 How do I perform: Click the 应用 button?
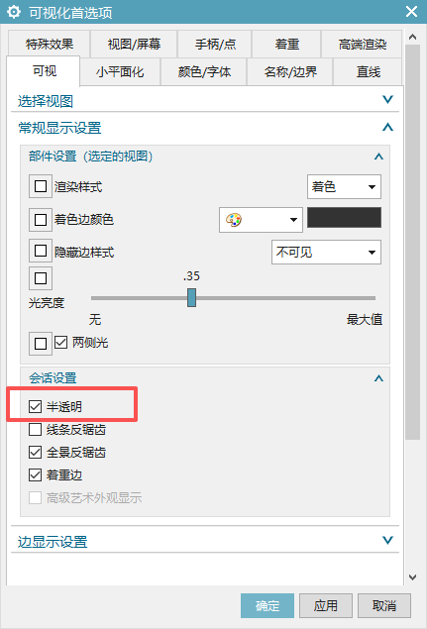(x=326, y=606)
